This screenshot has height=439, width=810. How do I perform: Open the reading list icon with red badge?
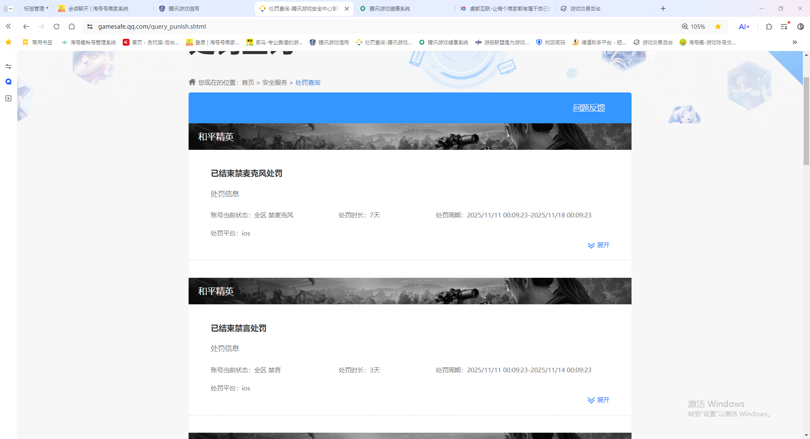click(x=784, y=26)
